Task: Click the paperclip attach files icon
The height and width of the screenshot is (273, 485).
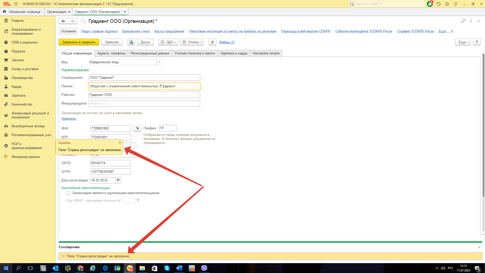Action: pos(213,42)
